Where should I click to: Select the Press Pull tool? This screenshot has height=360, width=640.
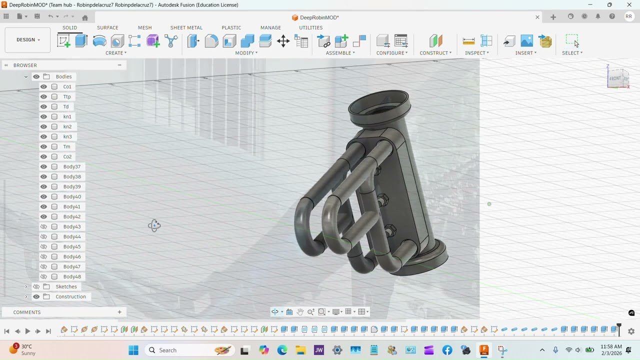tap(193, 41)
